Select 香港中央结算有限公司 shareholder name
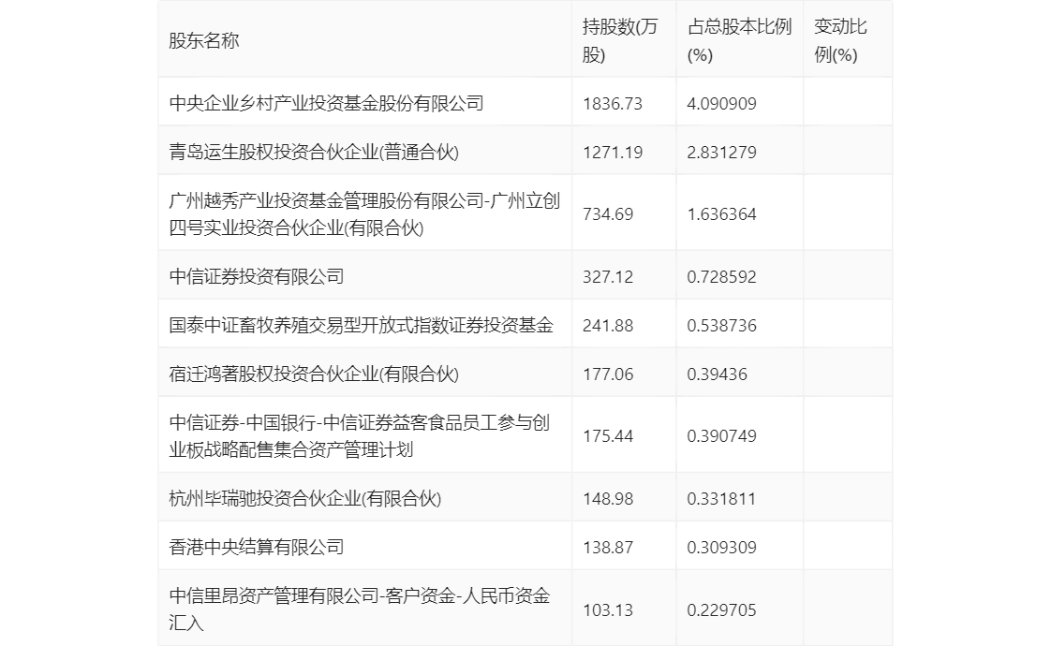Viewport: 1051px width, 646px height. point(257,547)
